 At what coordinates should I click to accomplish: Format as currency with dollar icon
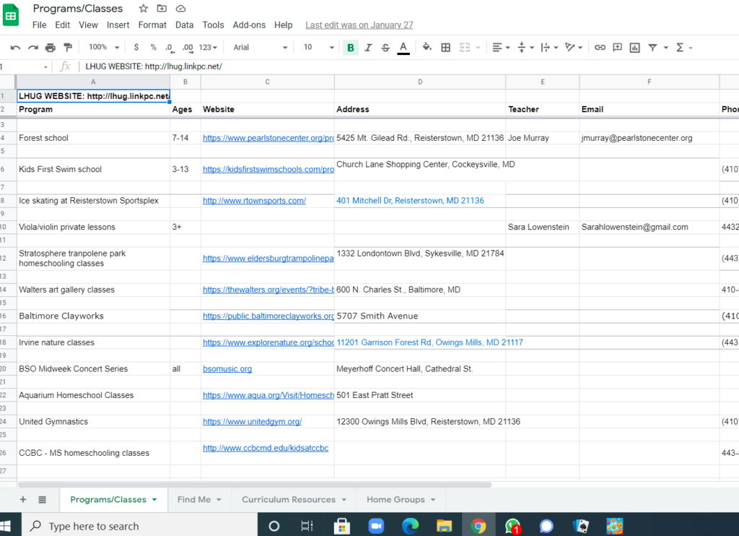tap(136, 47)
